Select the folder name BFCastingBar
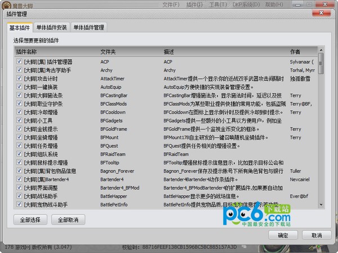 click(x=114, y=96)
